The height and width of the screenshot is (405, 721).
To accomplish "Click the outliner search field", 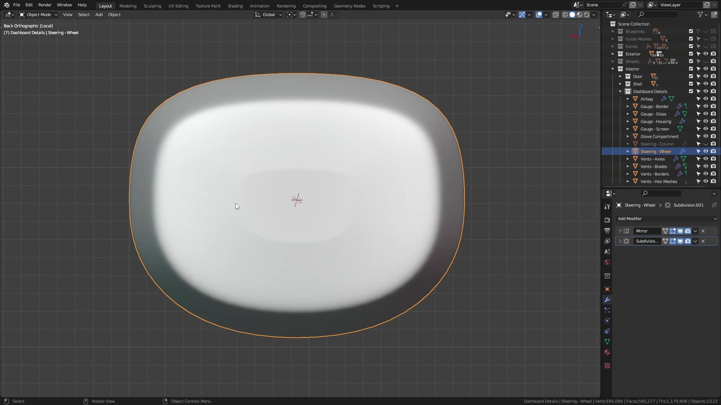I will (x=657, y=15).
